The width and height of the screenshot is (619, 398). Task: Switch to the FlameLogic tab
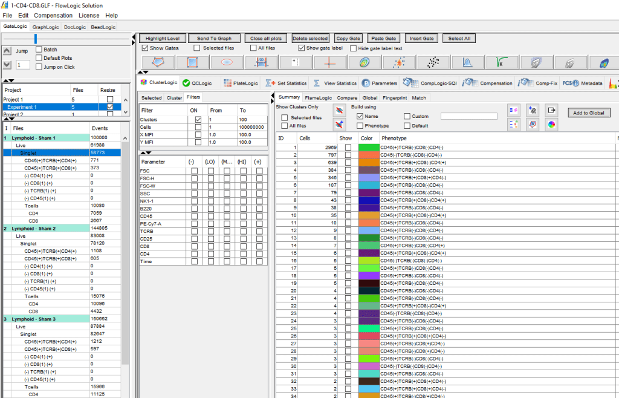pos(319,97)
